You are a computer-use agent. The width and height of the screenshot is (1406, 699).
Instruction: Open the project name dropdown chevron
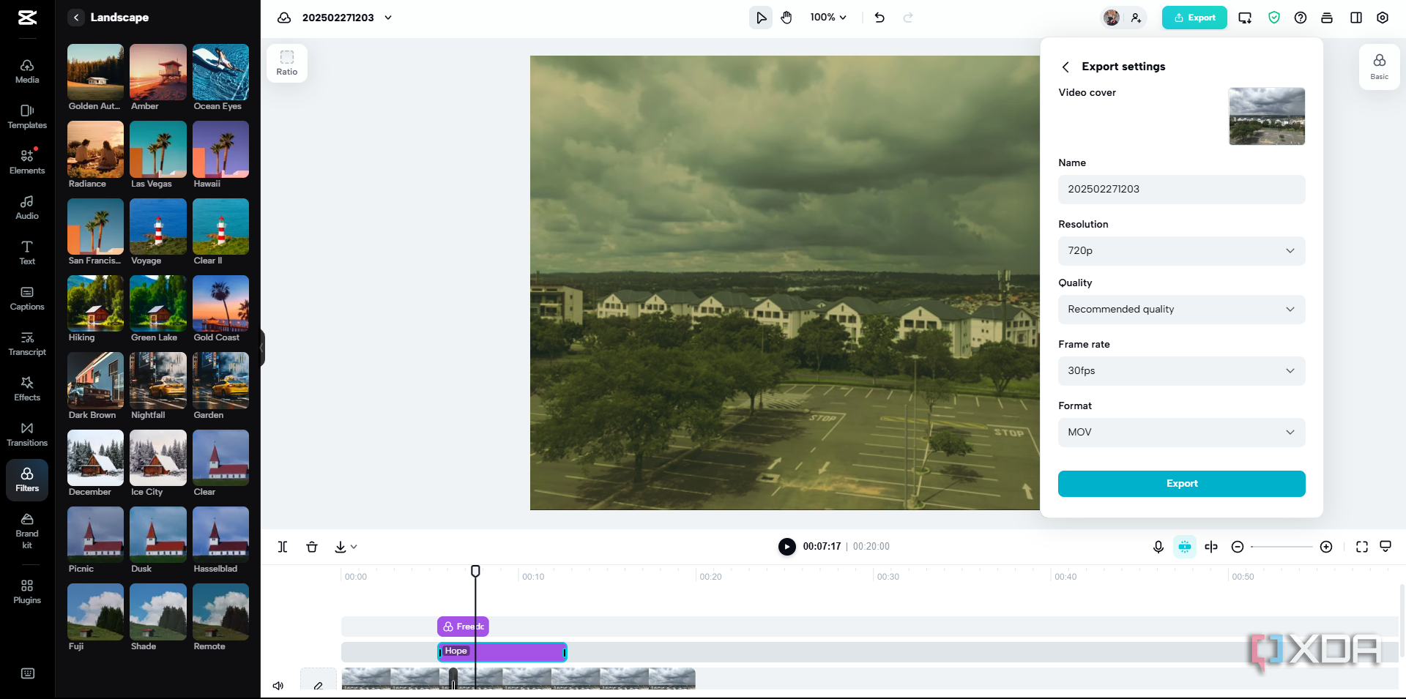tap(388, 18)
